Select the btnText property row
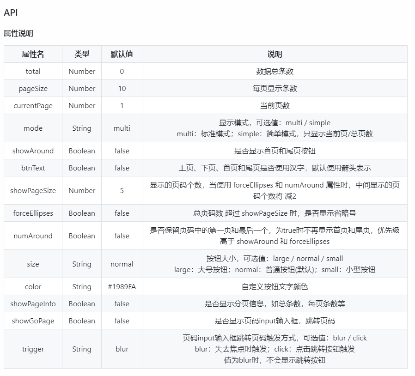The image size is (415, 376). (32, 168)
